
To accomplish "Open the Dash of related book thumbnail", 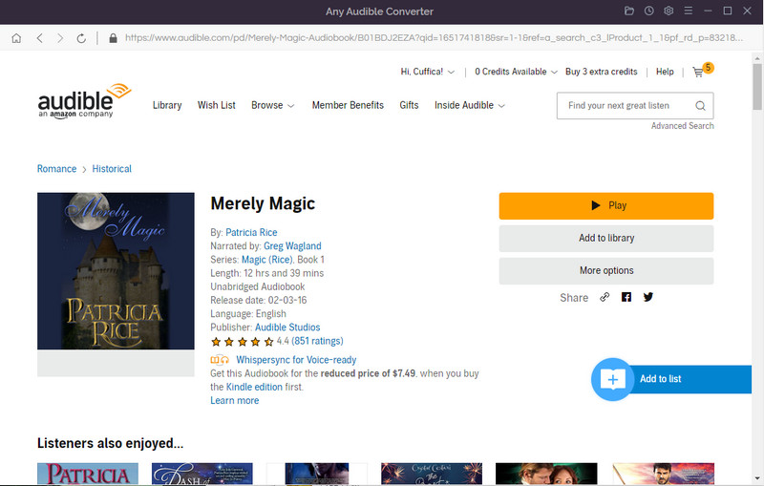I will click(202, 474).
